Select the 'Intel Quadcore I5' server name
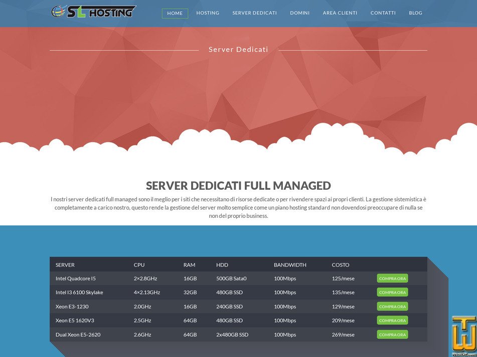477x357 pixels. click(x=76, y=278)
